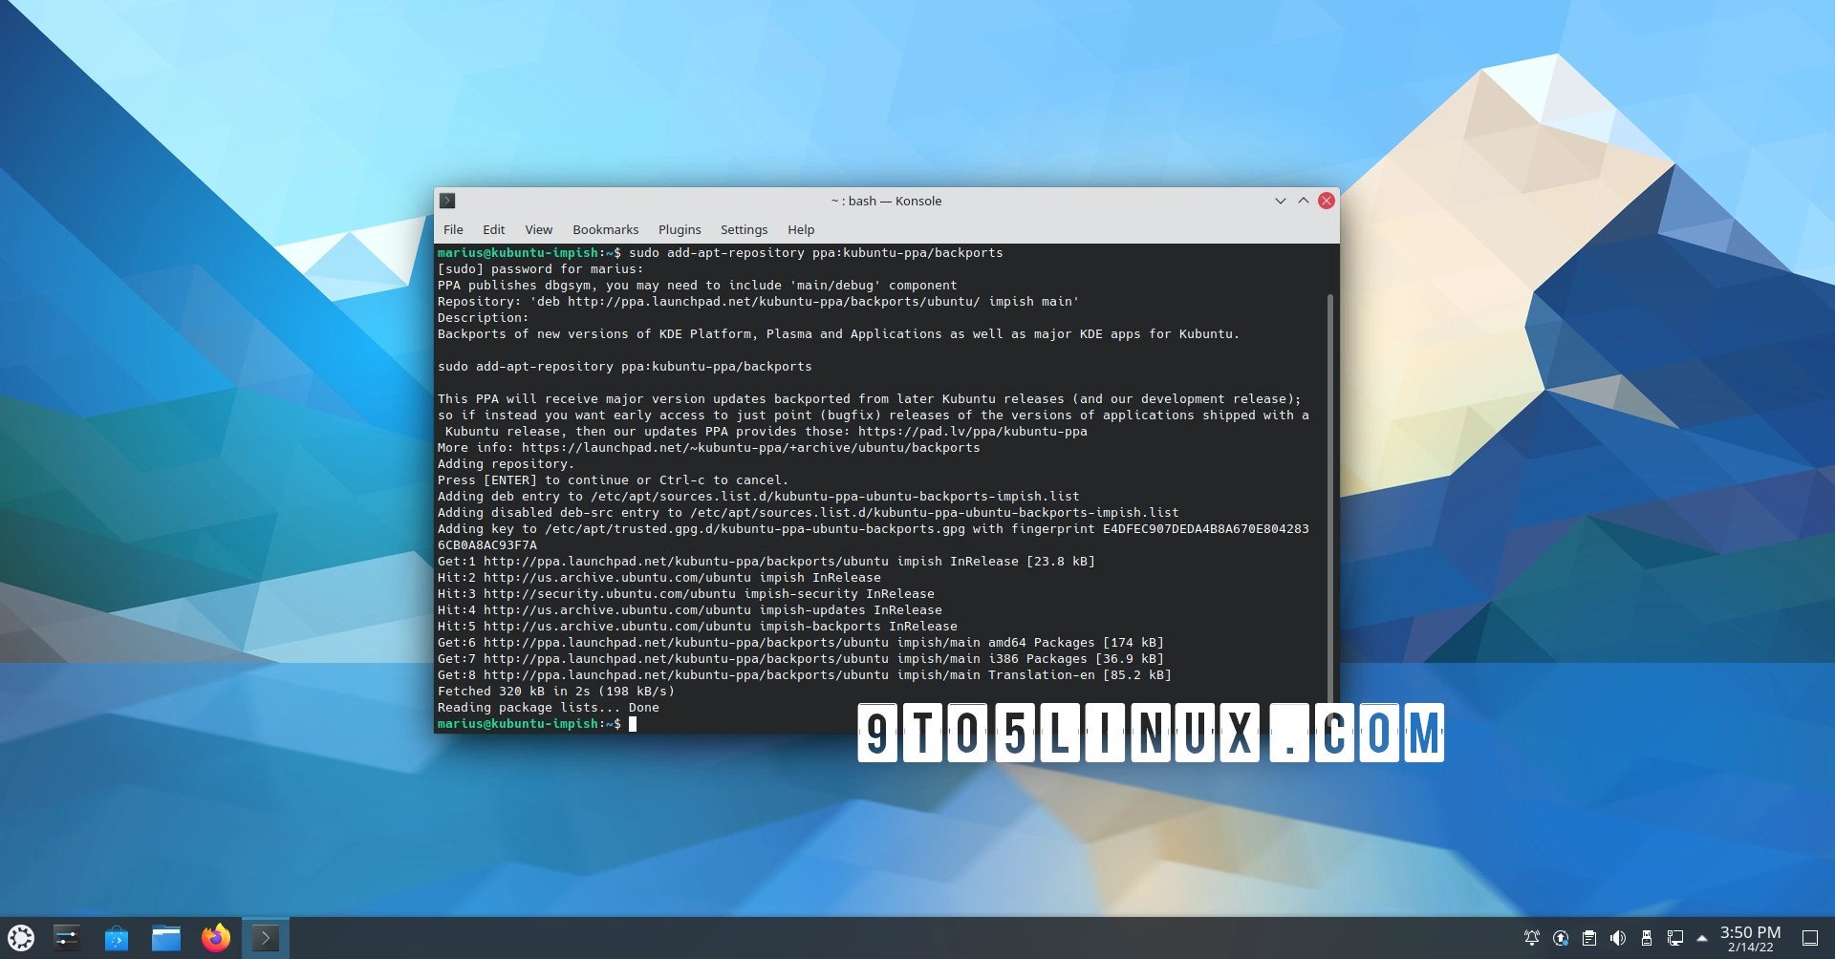The height and width of the screenshot is (959, 1835).
Task: Click the "Hit:4" impish-updates line
Action: click(690, 610)
